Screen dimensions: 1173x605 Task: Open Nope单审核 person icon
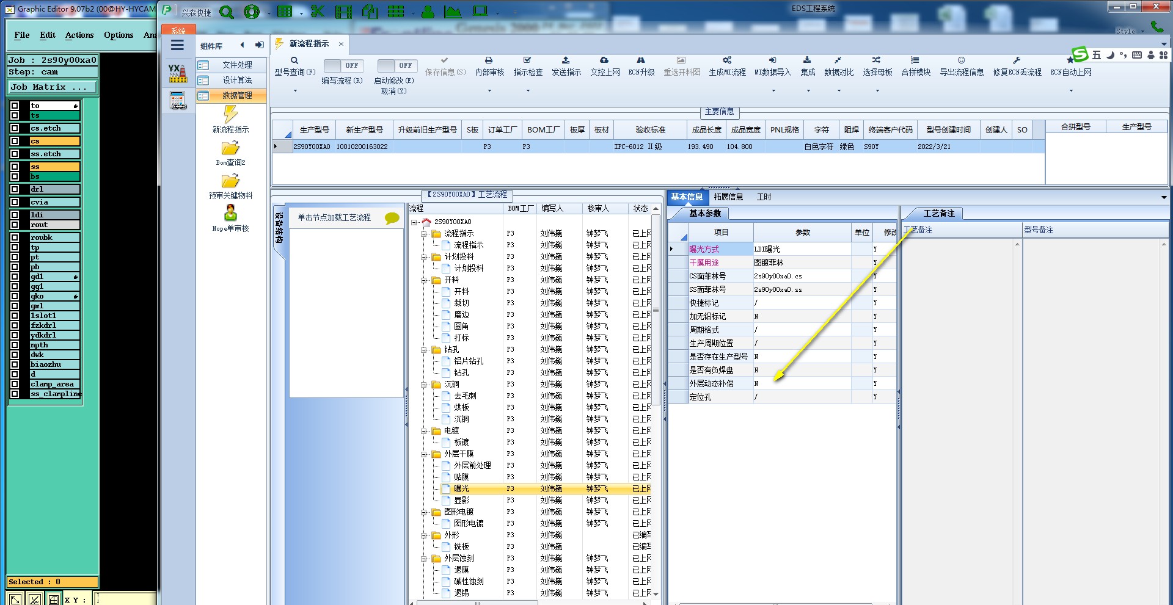click(230, 212)
